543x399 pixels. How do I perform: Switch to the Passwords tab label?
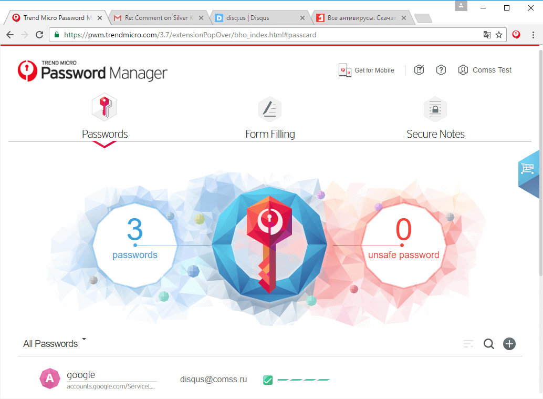point(105,134)
